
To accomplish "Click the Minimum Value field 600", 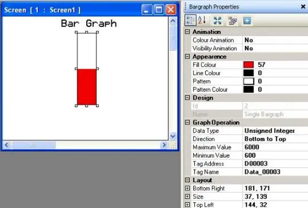I will [275, 155].
